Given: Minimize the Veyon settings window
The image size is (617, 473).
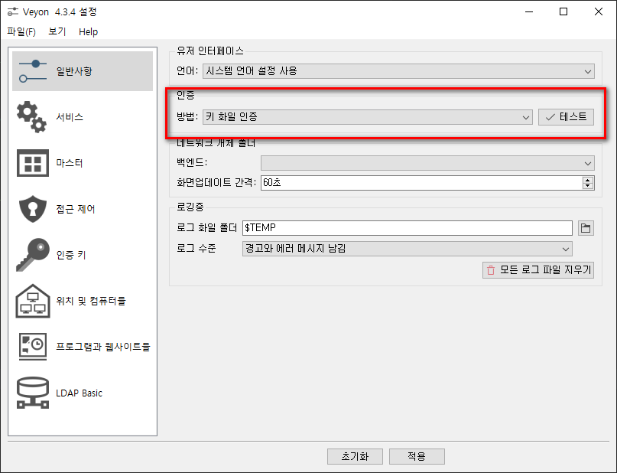Looking at the screenshot, I should click(x=529, y=11).
